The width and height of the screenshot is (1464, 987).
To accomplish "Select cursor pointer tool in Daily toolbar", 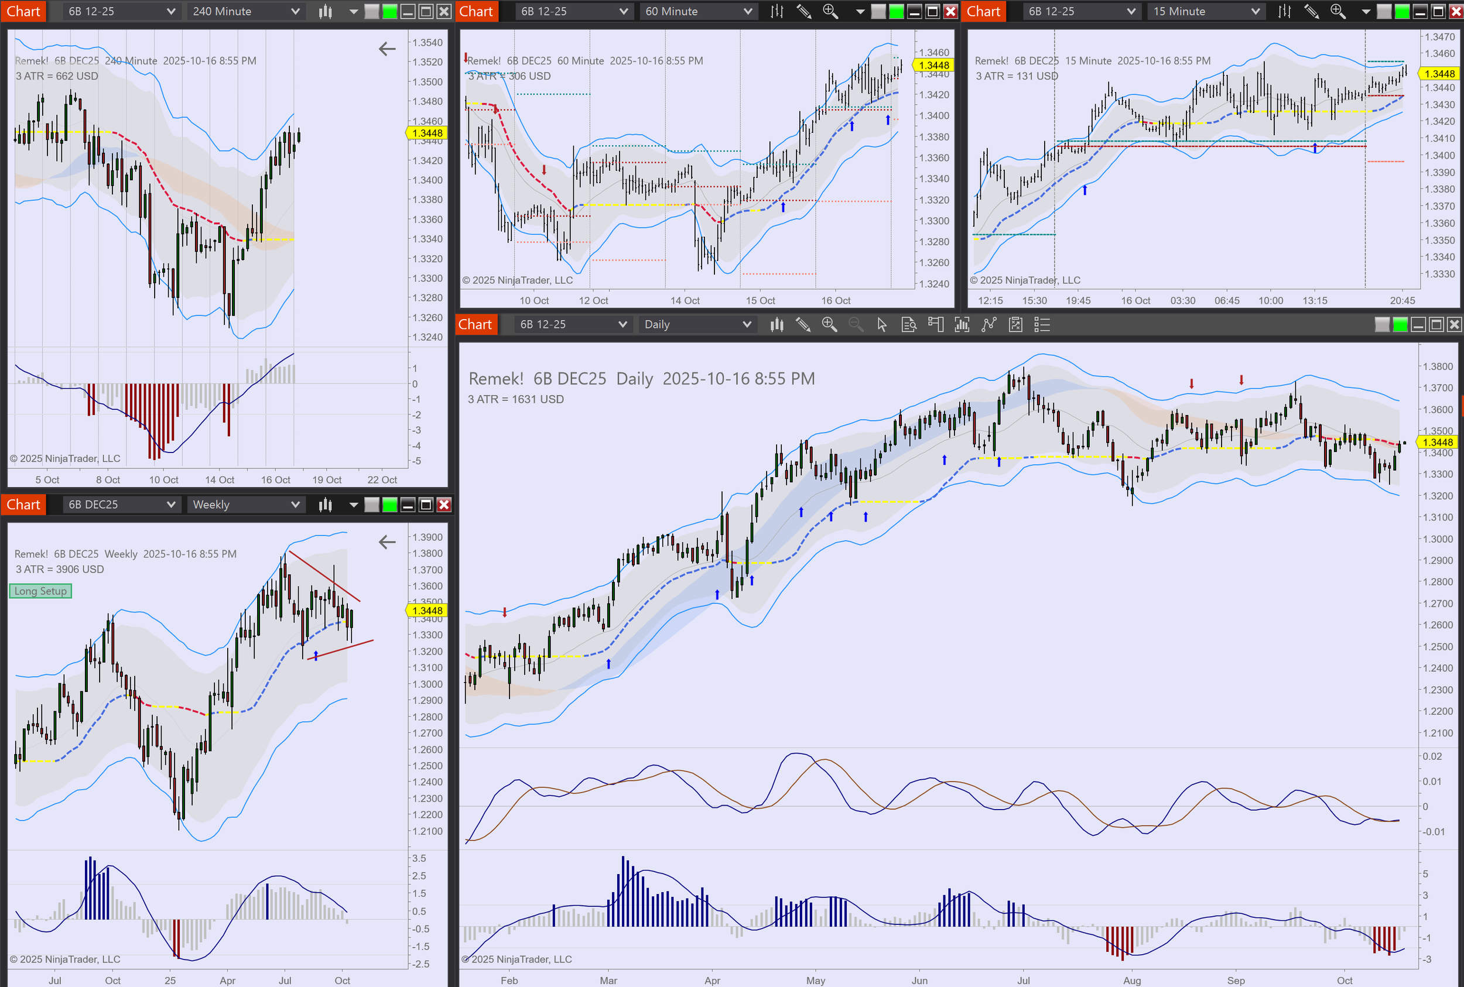I will tap(881, 325).
